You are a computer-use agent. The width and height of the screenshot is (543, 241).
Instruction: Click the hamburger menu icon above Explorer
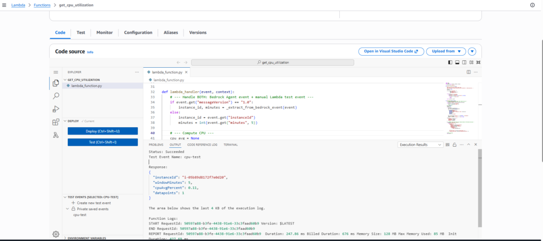pos(56,72)
